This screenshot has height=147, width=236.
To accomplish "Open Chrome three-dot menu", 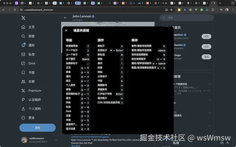I will tap(233, 10).
